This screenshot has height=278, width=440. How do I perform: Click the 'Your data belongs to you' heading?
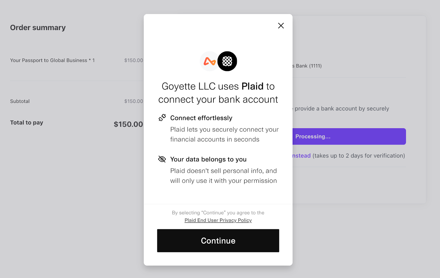[208, 159]
